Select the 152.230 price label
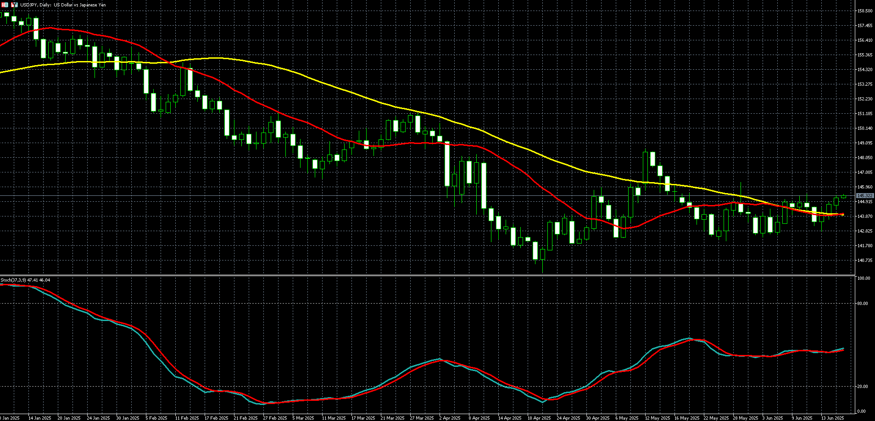 865,99
